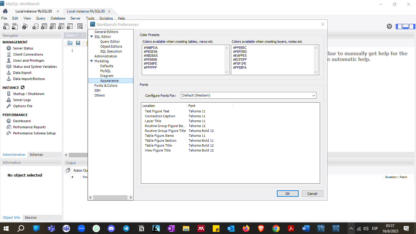The height and width of the screenshot is (234, 416).
Task: Open the object inspector info icon
Action: (x=25, y=26)
